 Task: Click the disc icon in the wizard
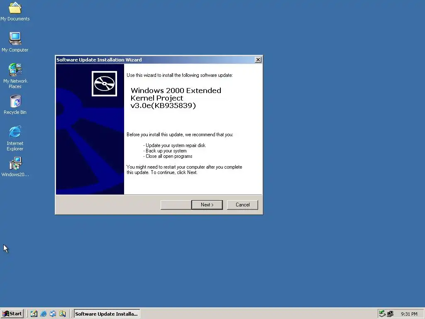pos(104,83)
